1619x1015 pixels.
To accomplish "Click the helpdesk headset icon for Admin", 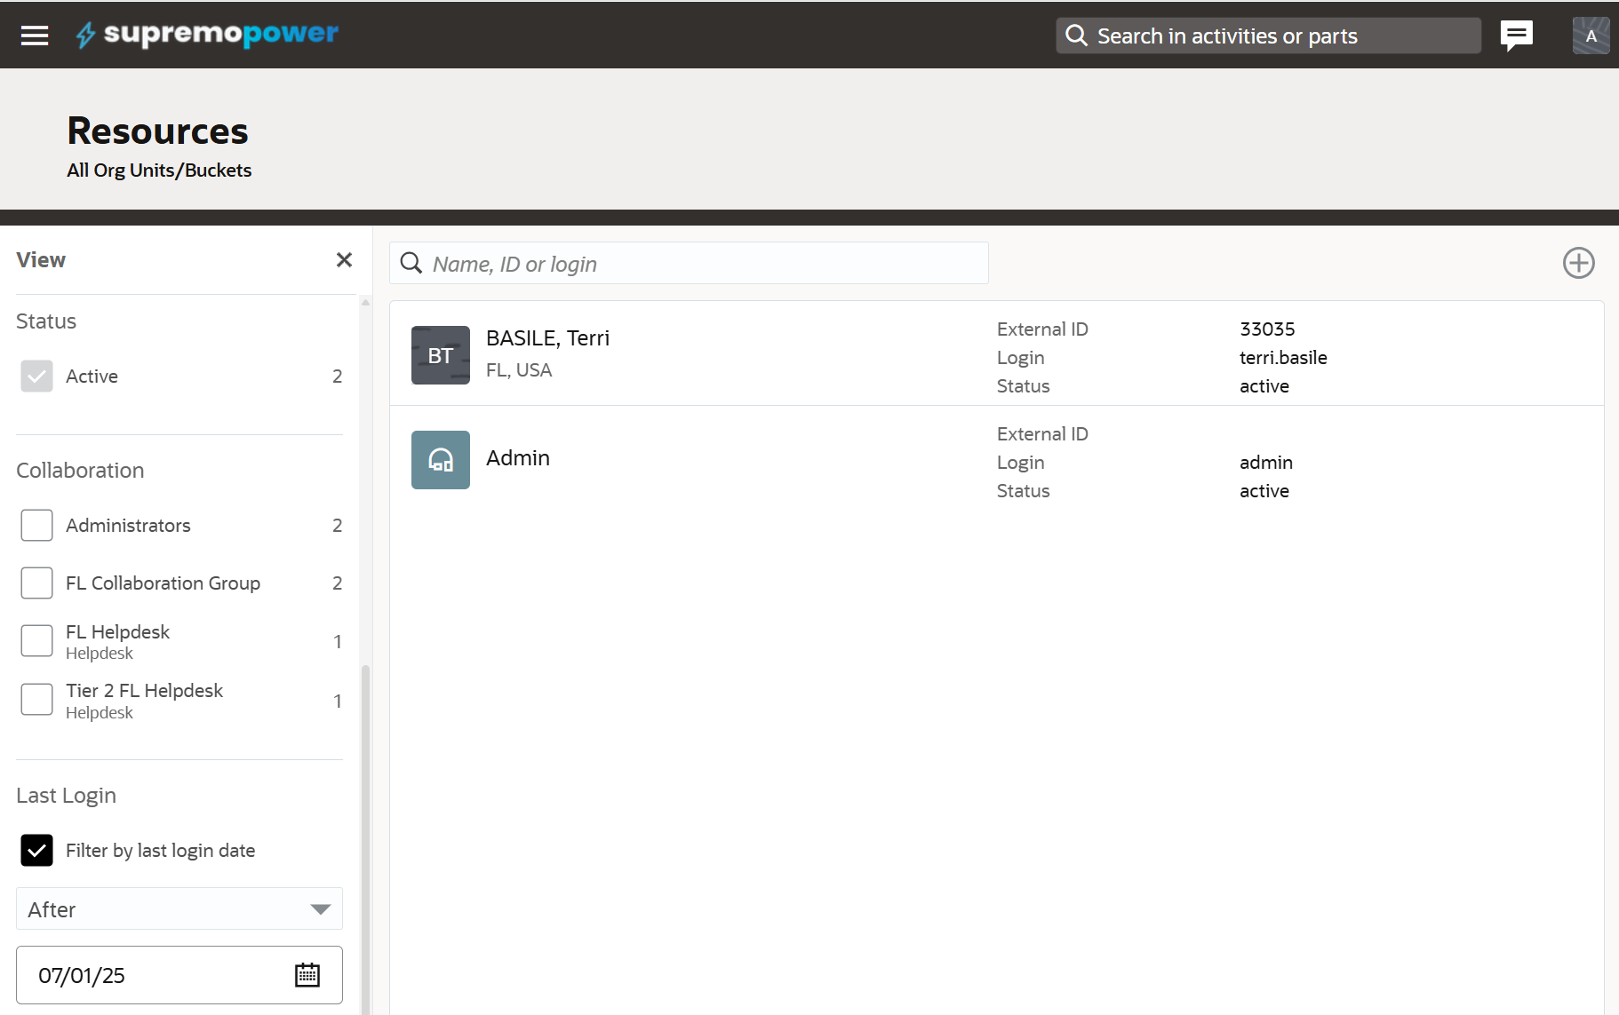I will tap(440, 459).
